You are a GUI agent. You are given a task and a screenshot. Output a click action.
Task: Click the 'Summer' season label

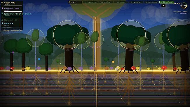coord(177,3)
